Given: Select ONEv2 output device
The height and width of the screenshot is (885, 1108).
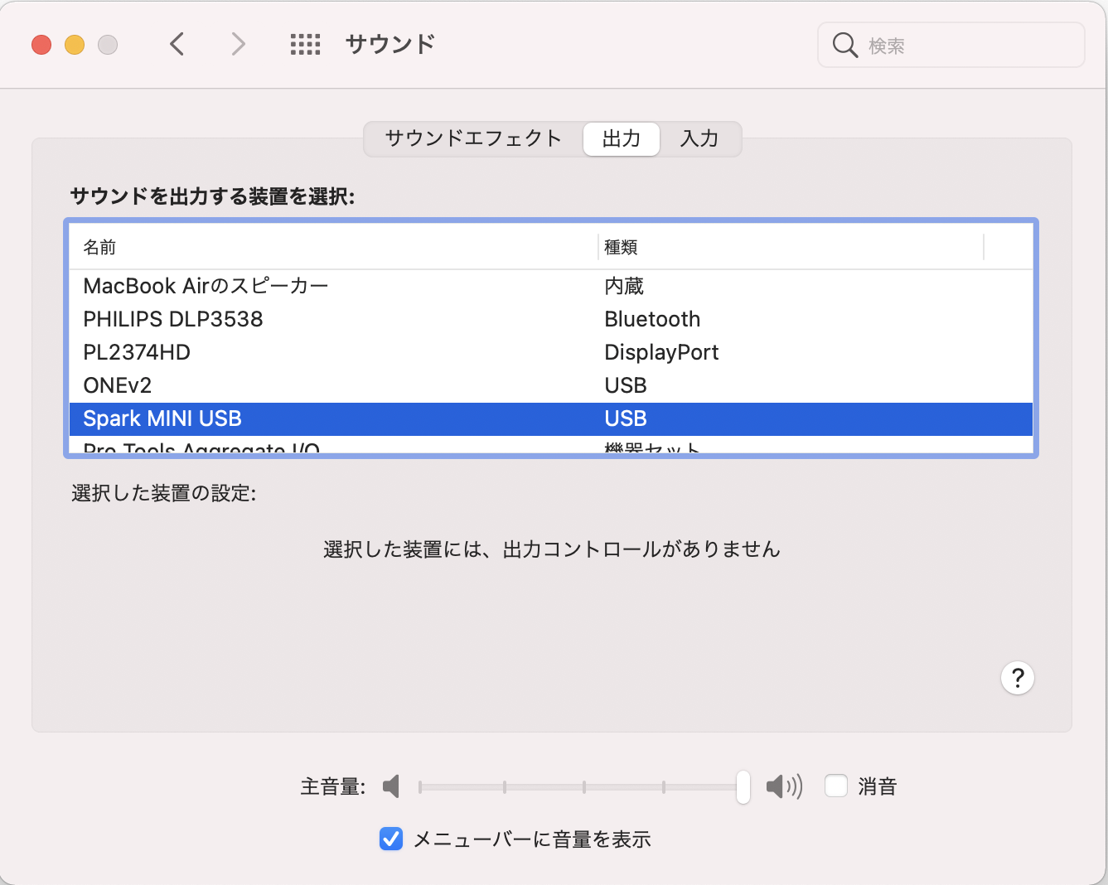Looking at the screenshot, I should (551, 385).
